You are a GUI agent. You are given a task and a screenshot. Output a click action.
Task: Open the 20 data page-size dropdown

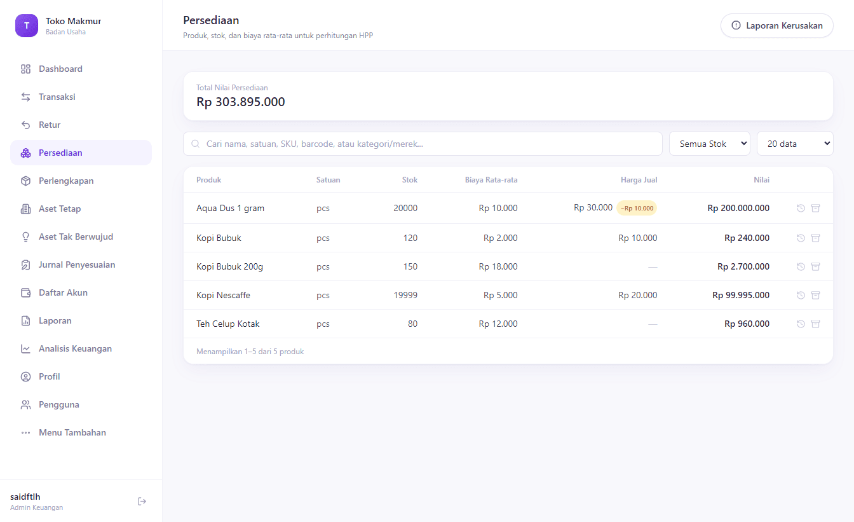[x=795, y=144]
